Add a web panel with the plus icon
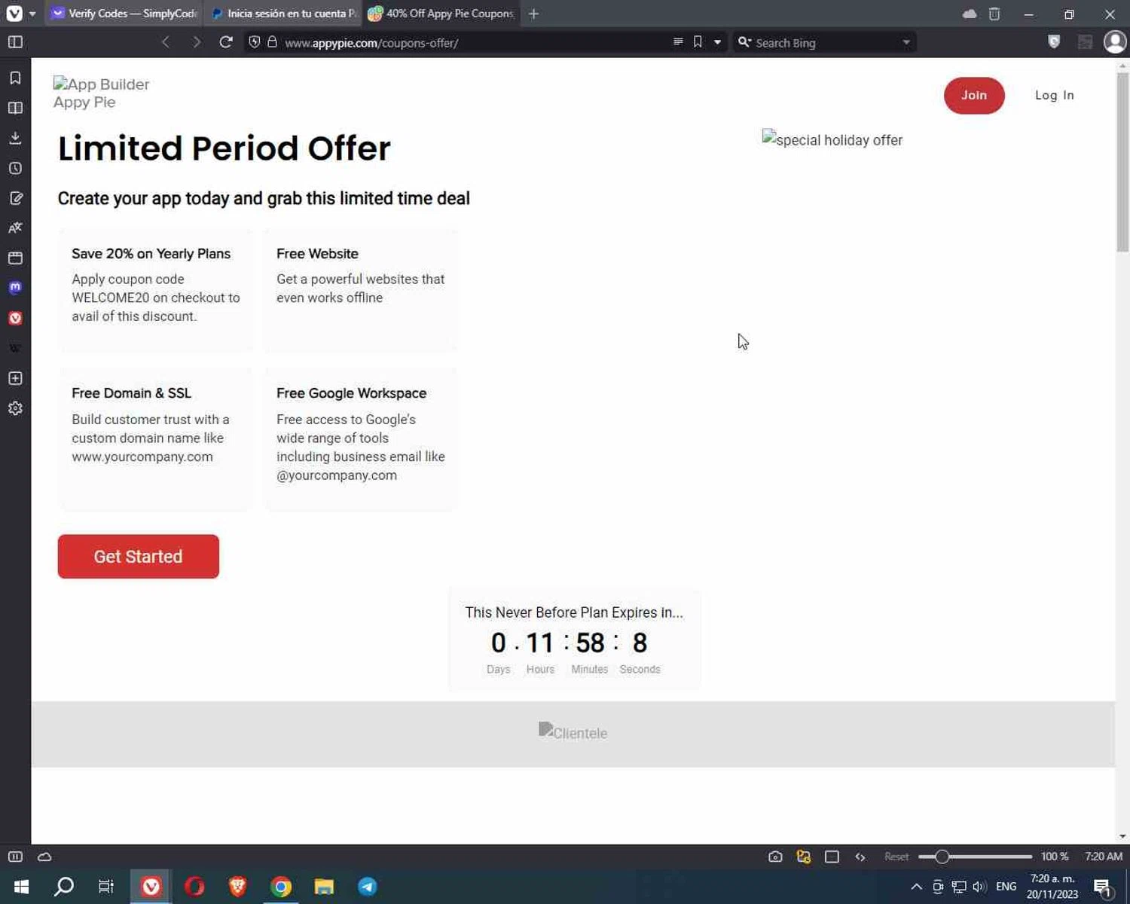This screenshot has width=1130, height=904. [15, 378]
